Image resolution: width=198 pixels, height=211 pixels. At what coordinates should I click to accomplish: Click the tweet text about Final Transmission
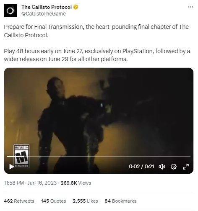96,43
